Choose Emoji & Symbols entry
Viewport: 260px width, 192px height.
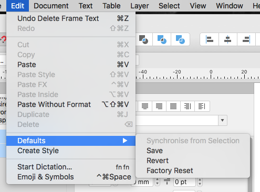tap(71, 177)
